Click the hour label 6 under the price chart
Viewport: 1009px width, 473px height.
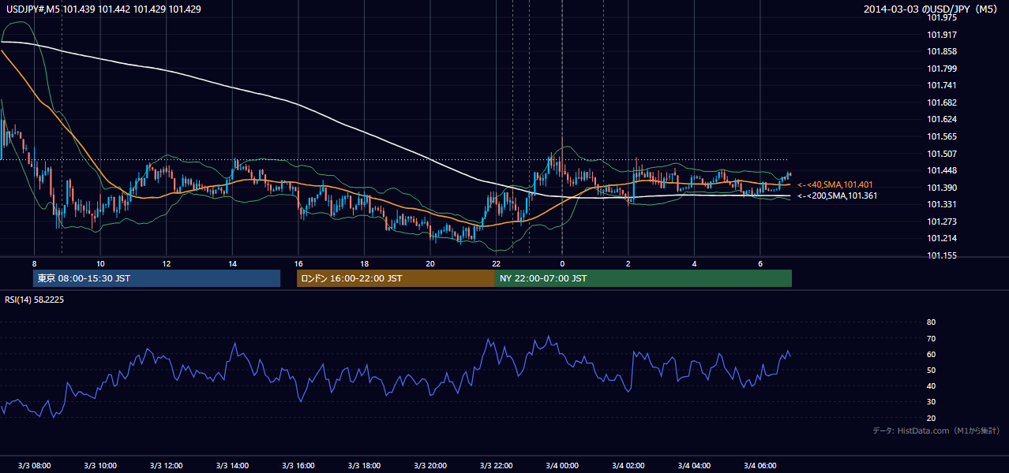pos(760,263)
